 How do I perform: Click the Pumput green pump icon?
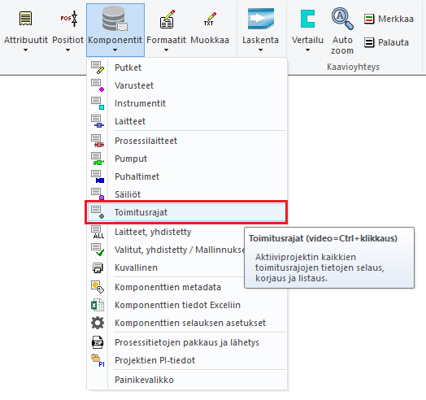(98, 159)
